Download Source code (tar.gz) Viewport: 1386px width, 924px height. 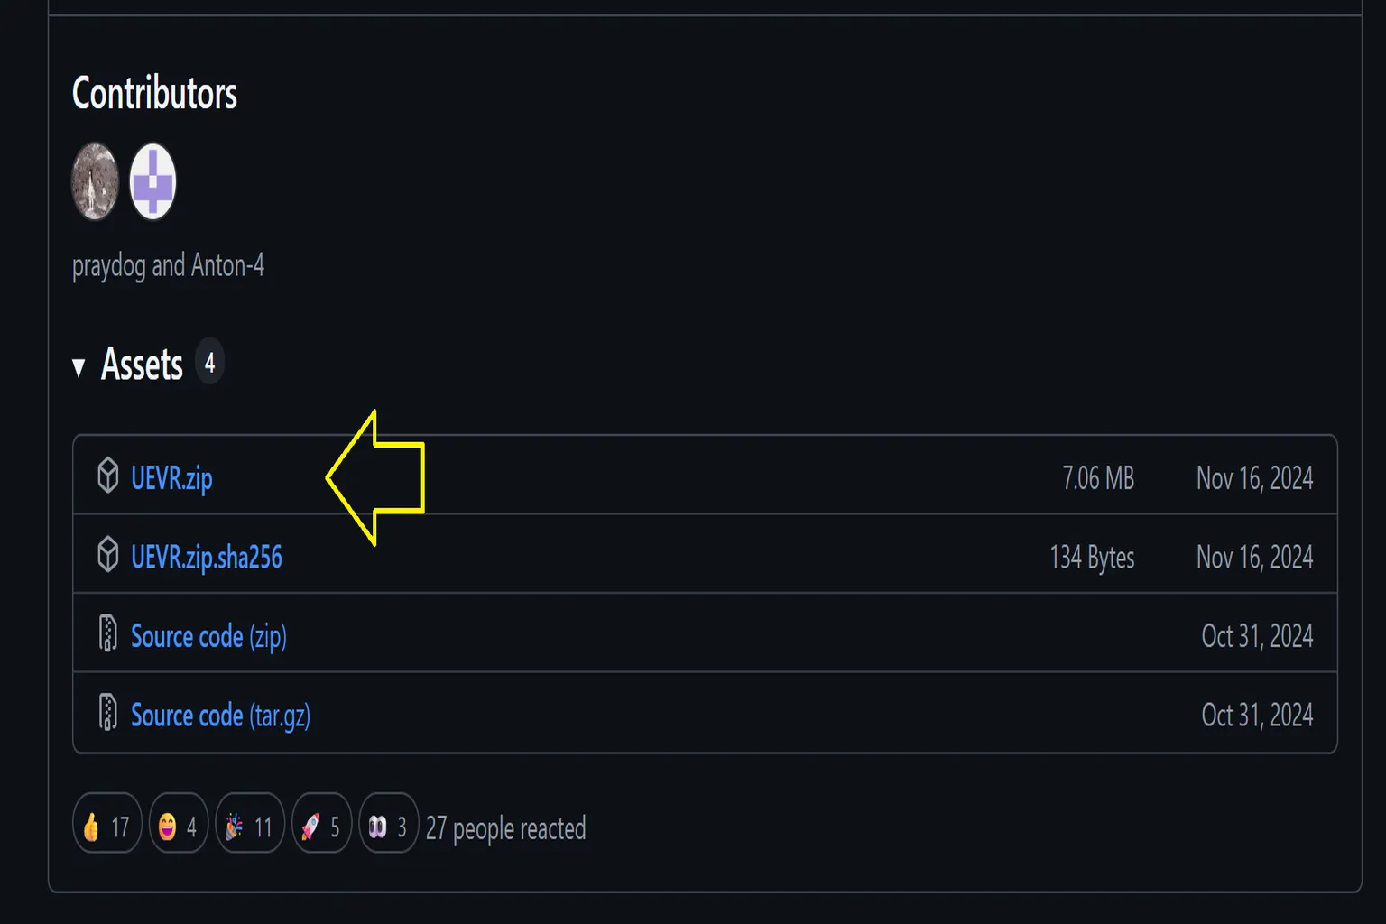tap(220, 716)
